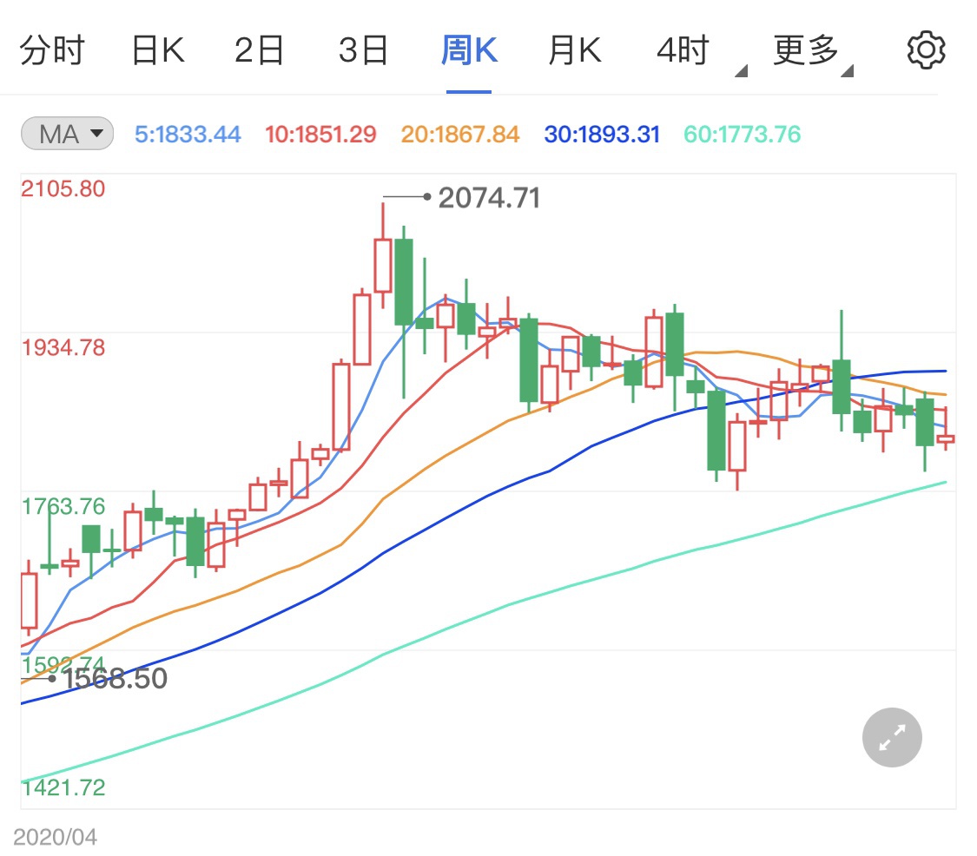Click the MA5 value 5:1833.44

coord(188,134)
